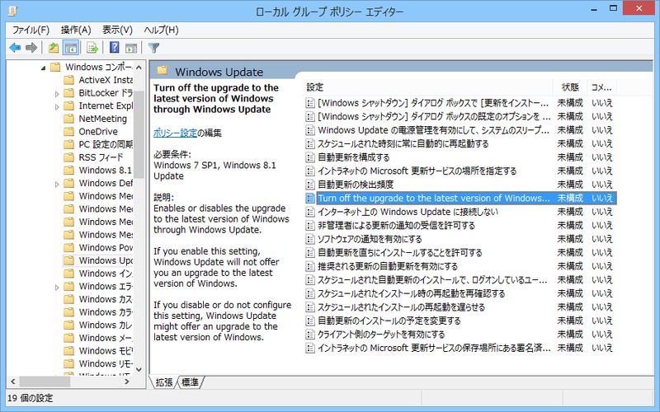Click the 状態 column header
Screen dimensions: 660x412
(x=569, y=87)
